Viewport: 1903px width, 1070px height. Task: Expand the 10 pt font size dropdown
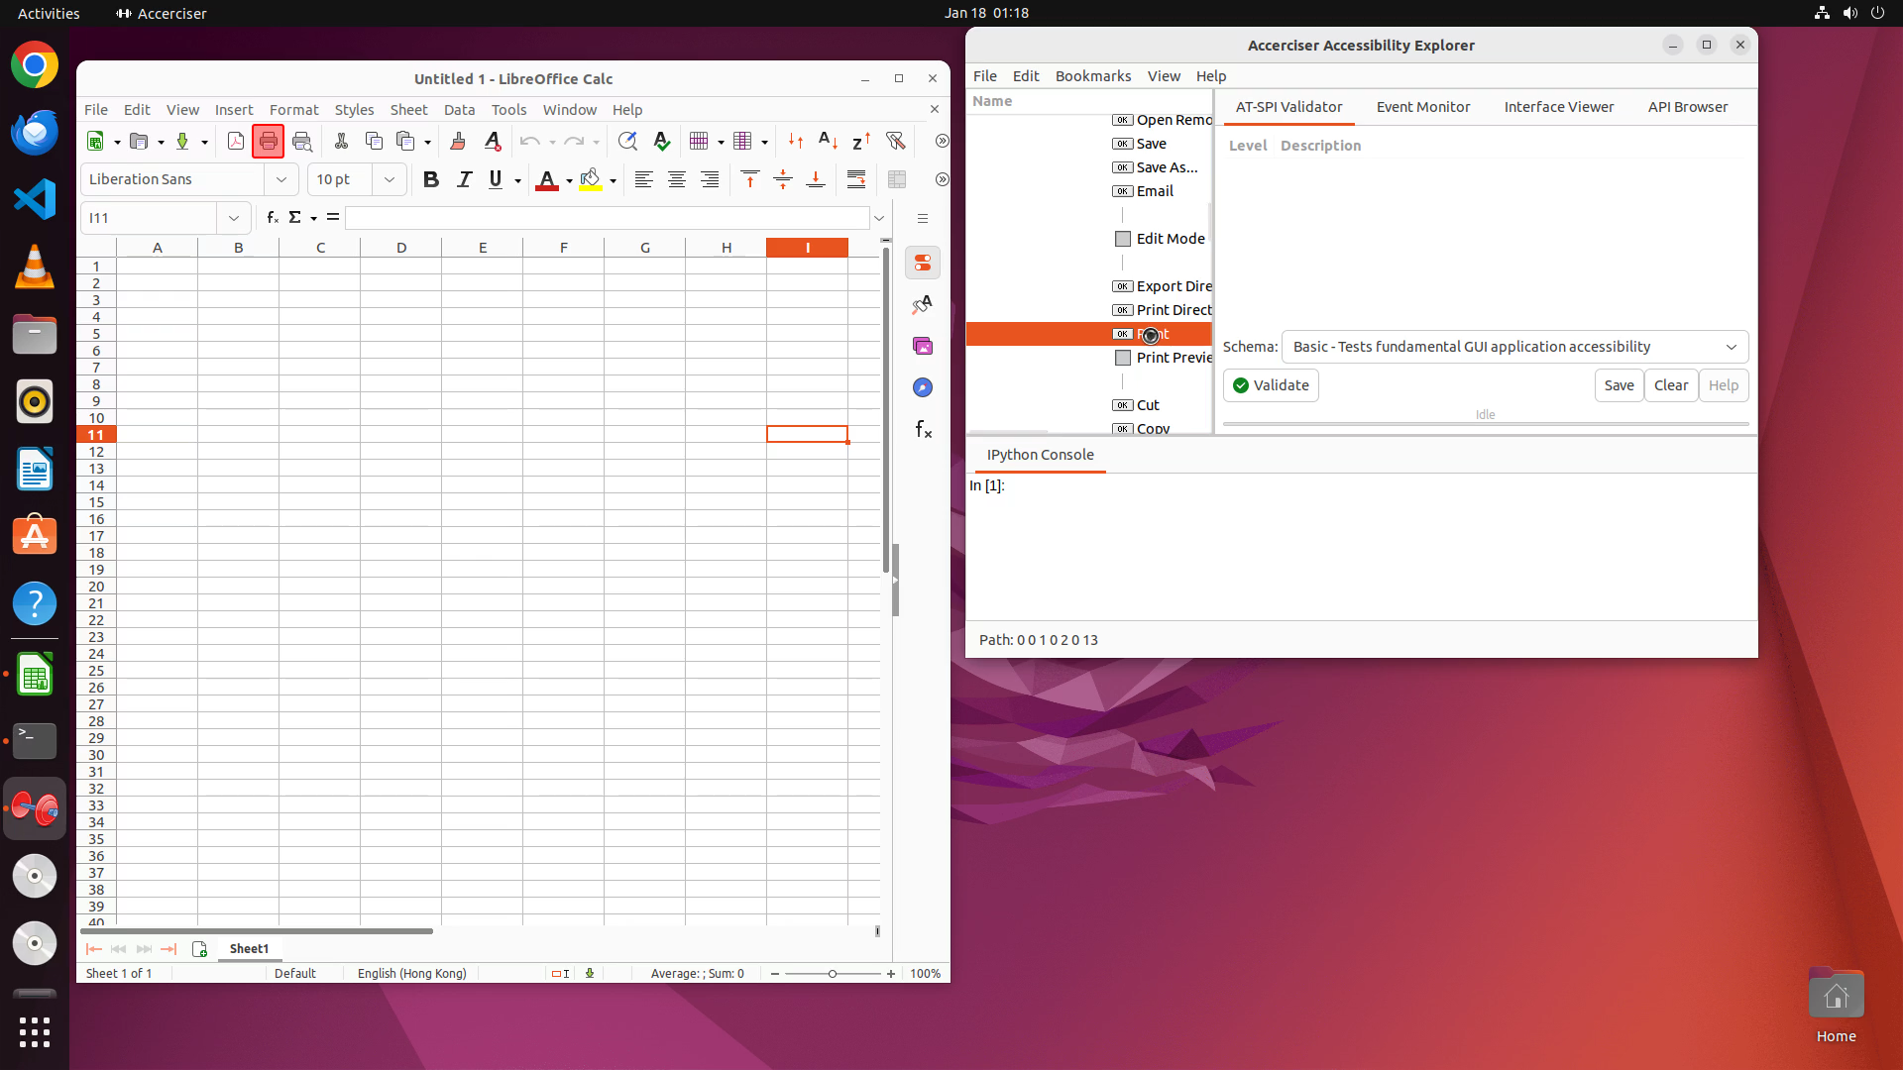point(390,179)
